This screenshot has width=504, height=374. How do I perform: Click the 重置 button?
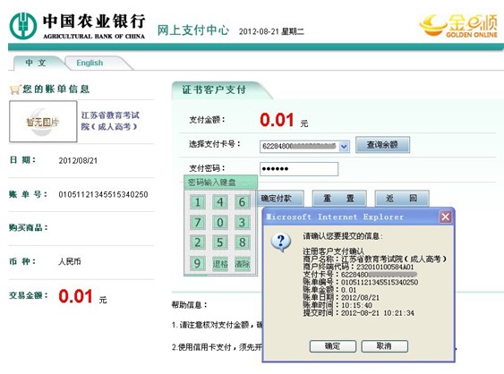tap(339, 199)
